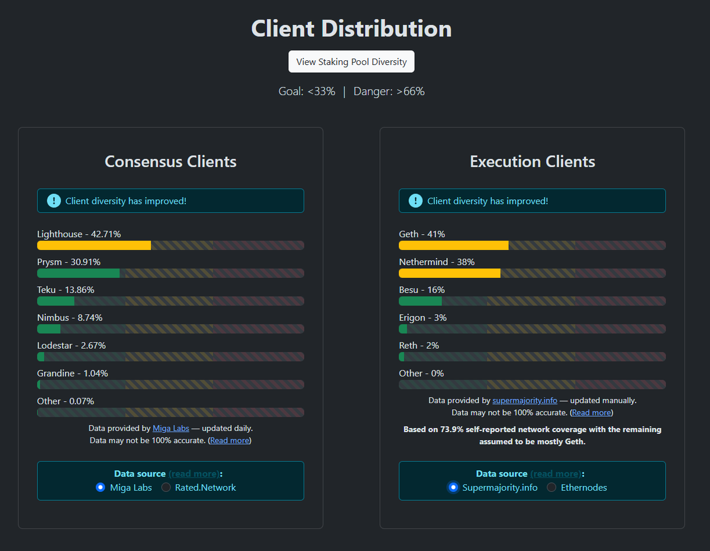Click the Besu 16% progress bar
The height and width of the screenshot is (551, 710).
pos(532,301)
